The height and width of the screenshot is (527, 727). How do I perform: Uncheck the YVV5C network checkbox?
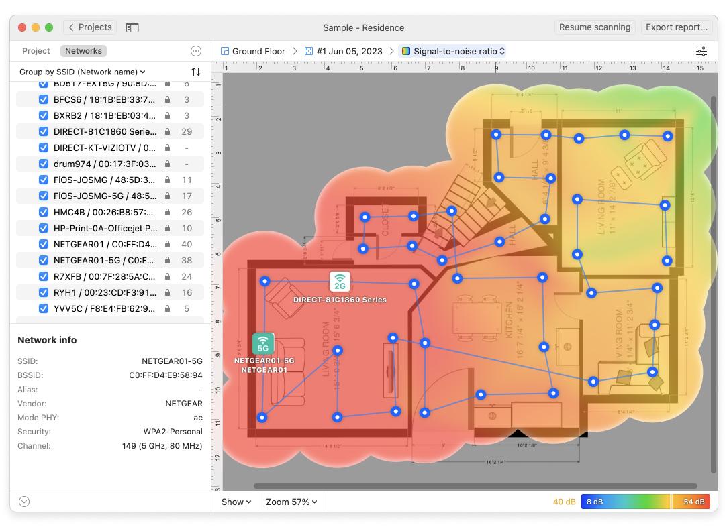44,308
